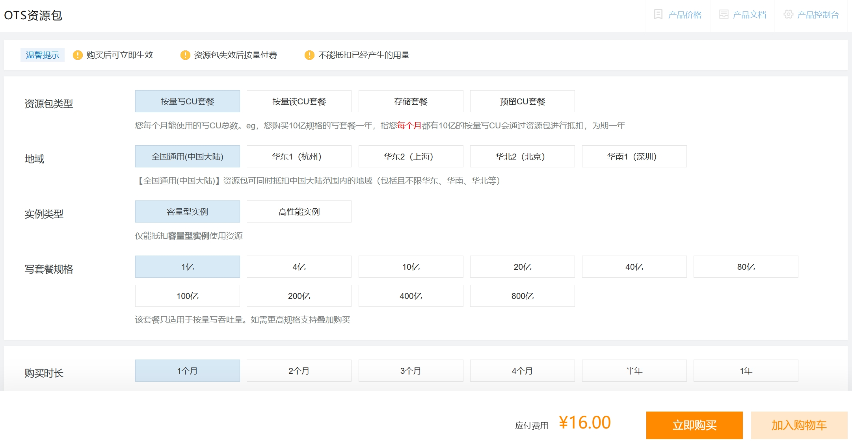Set purchase duration to 3个月

[411, 371]
